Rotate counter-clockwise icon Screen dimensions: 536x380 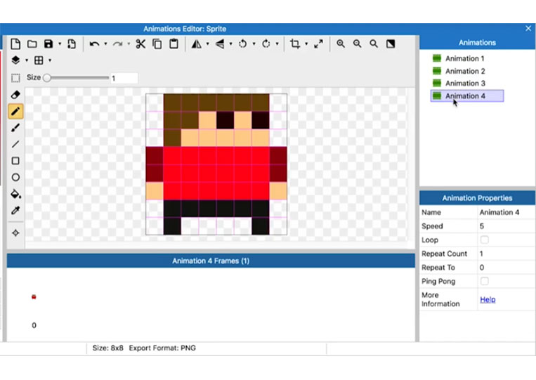243,44
